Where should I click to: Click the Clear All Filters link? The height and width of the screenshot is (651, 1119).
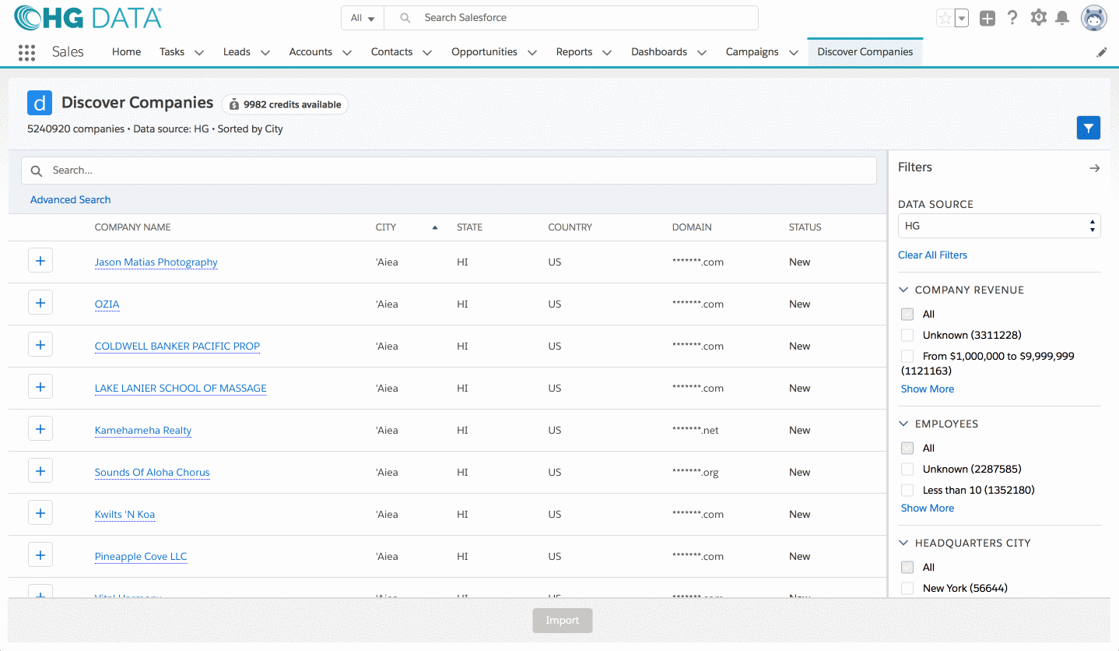click(x=932, y=255)
